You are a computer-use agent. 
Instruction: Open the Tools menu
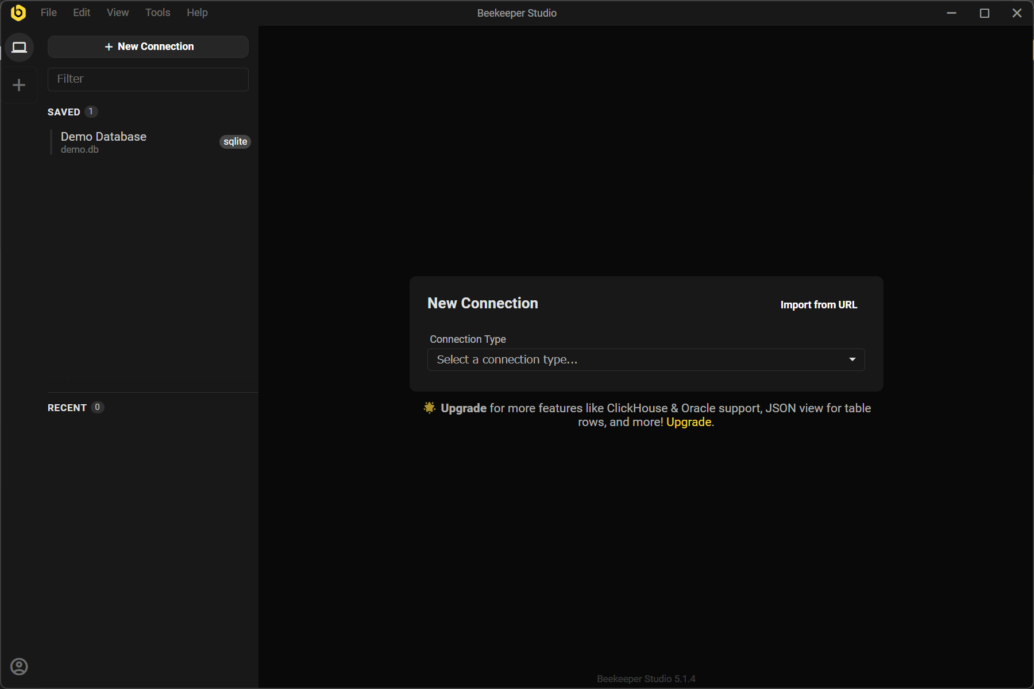158,13
